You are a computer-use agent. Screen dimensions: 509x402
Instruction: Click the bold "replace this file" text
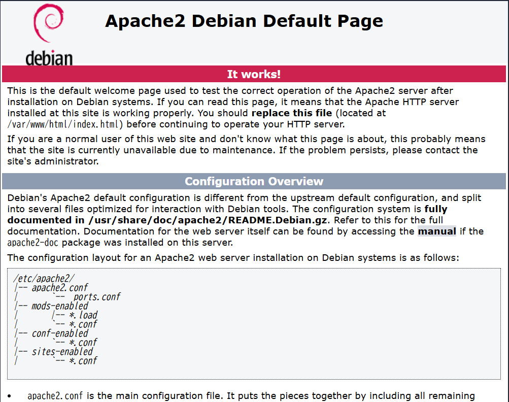(291, 113)
